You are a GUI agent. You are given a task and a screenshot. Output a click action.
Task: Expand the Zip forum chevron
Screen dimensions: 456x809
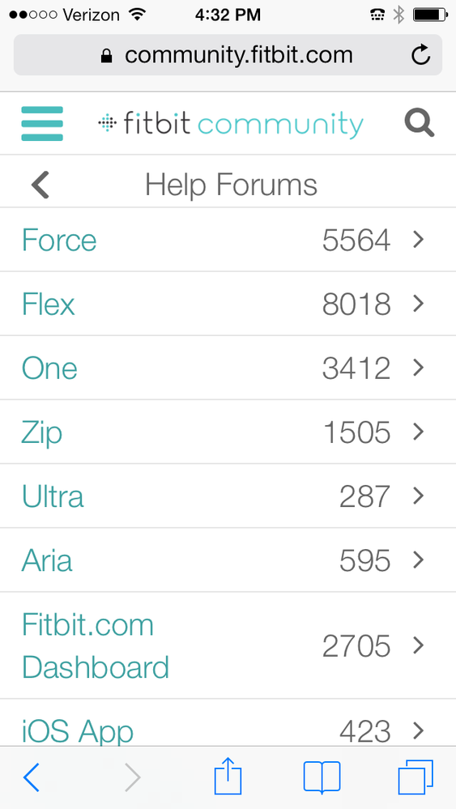[419, 432]
